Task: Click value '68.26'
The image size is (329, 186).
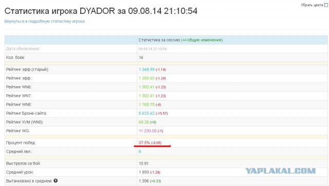Action: [144, 122]
